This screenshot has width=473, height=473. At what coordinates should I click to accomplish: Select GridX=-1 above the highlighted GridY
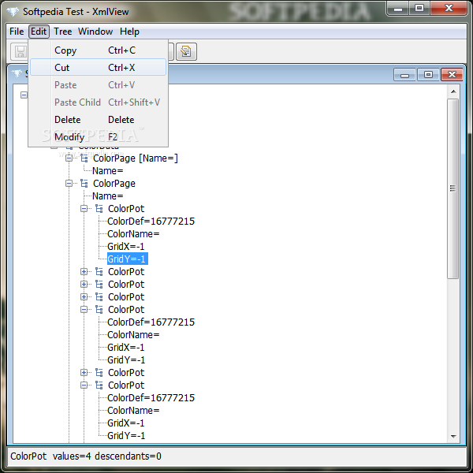pyautogui.click(x=126, y=246)
